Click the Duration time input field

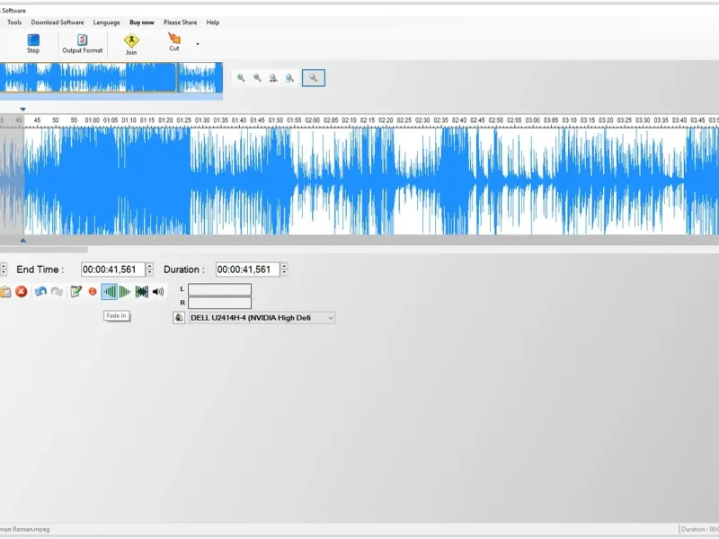248,269
